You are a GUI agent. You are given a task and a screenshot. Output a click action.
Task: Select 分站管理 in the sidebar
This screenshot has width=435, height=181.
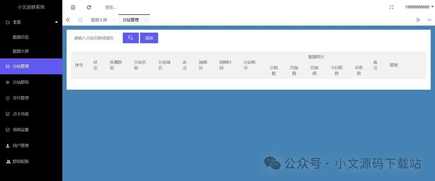click(x=31, y=67)
